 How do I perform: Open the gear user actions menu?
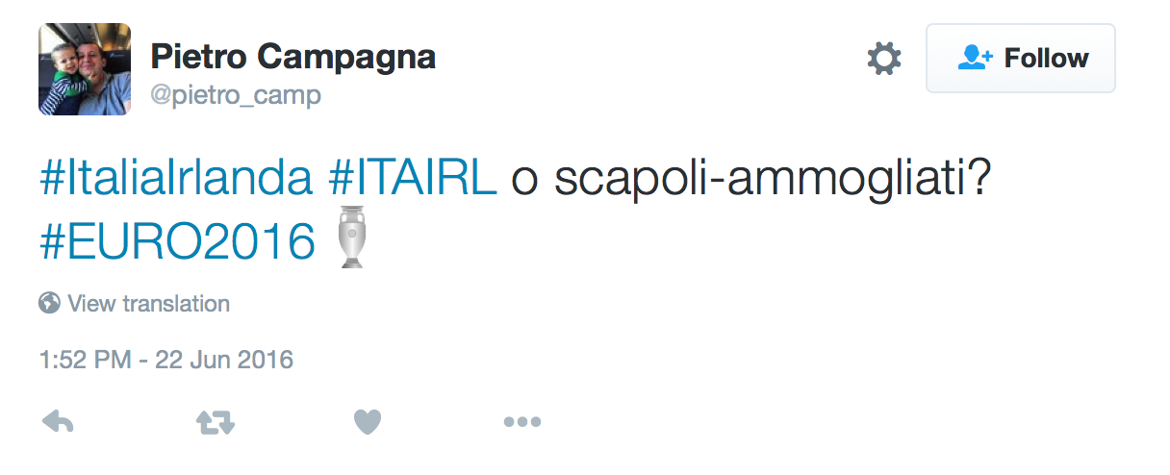[x=884, y=59]
